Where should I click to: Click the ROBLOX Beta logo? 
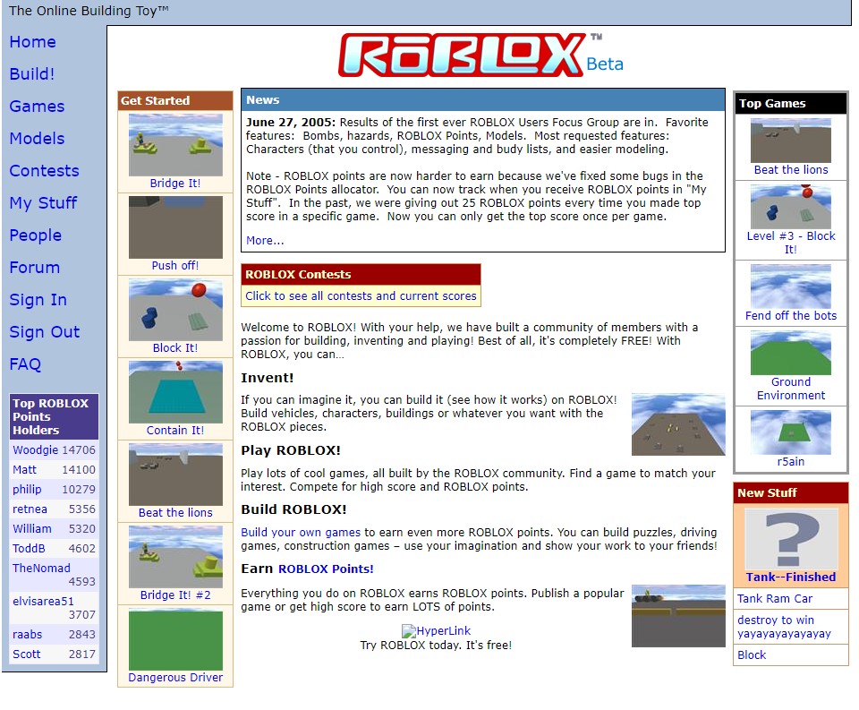tap(481, 56)
